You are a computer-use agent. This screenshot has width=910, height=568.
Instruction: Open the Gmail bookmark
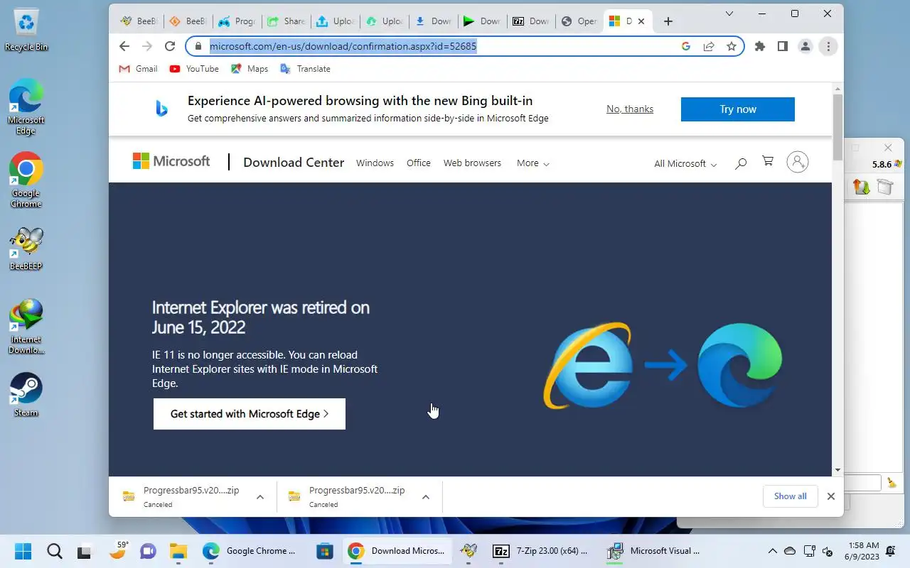pyautogui.click(x=138, y=69)
